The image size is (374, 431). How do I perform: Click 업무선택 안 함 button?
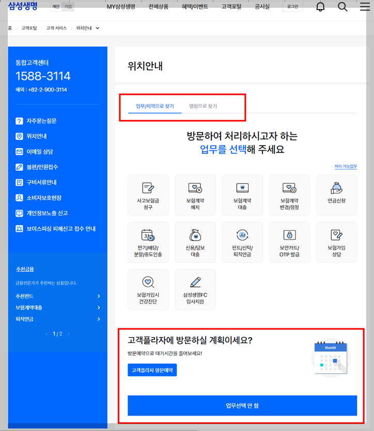(x=242, y=405)
